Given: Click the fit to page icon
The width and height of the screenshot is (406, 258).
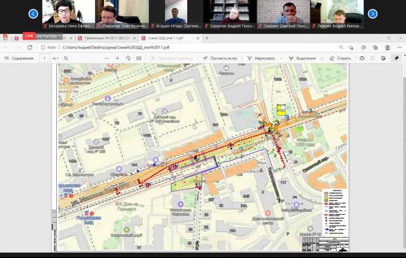Looking at the screenshot, I should click(139, 58).
